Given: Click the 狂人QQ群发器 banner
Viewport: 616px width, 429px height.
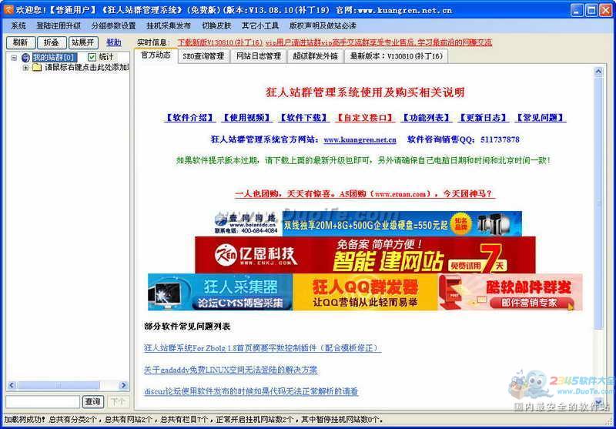Looking at the screenshot, I should pos(365,292).
